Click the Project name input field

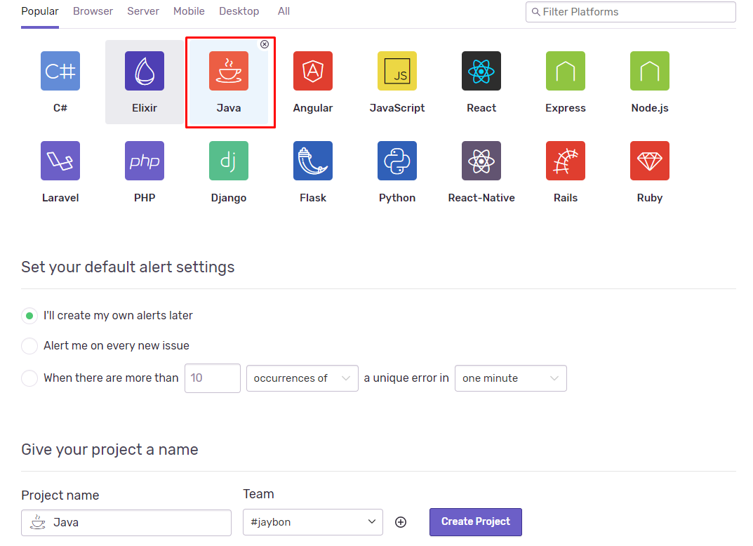[x=126, y=522]
